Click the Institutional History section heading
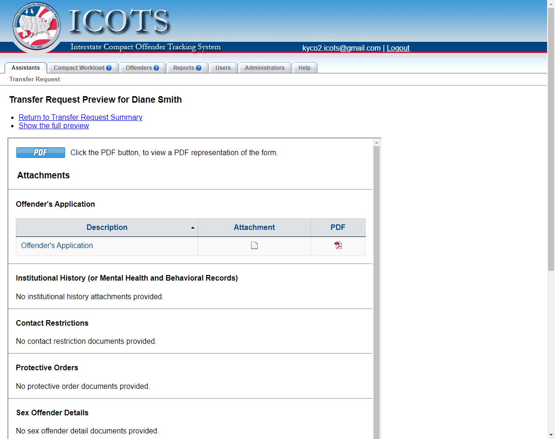 (x=127, y=278)
